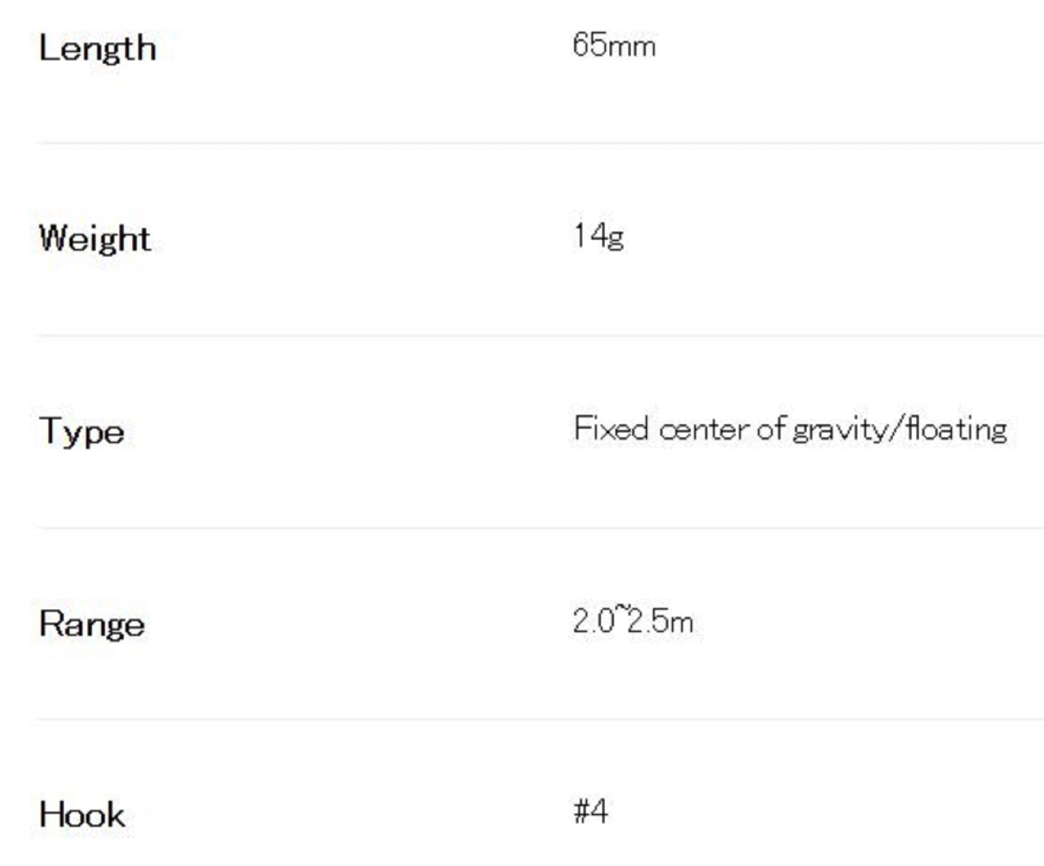The width and height of the screenshot is (1044, 866).
Task: Click the word "Fixed" in Type value
Action: (611, 429)
